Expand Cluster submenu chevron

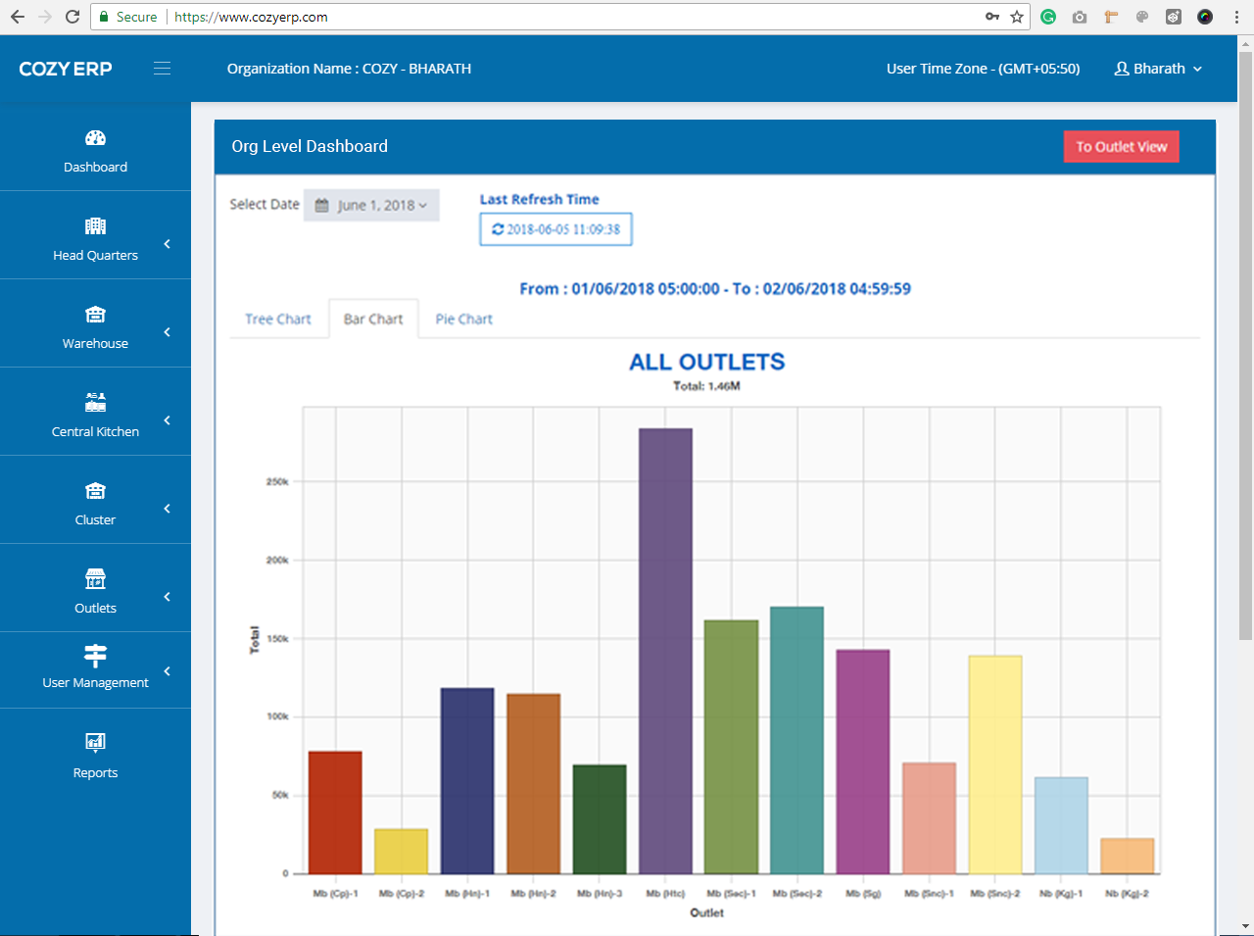click(168, 509)
